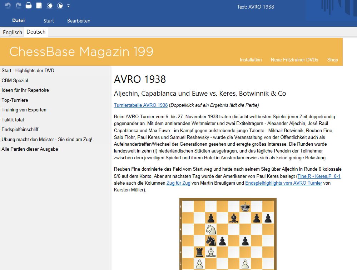Click the Installation link in banner

click(251, 60)
